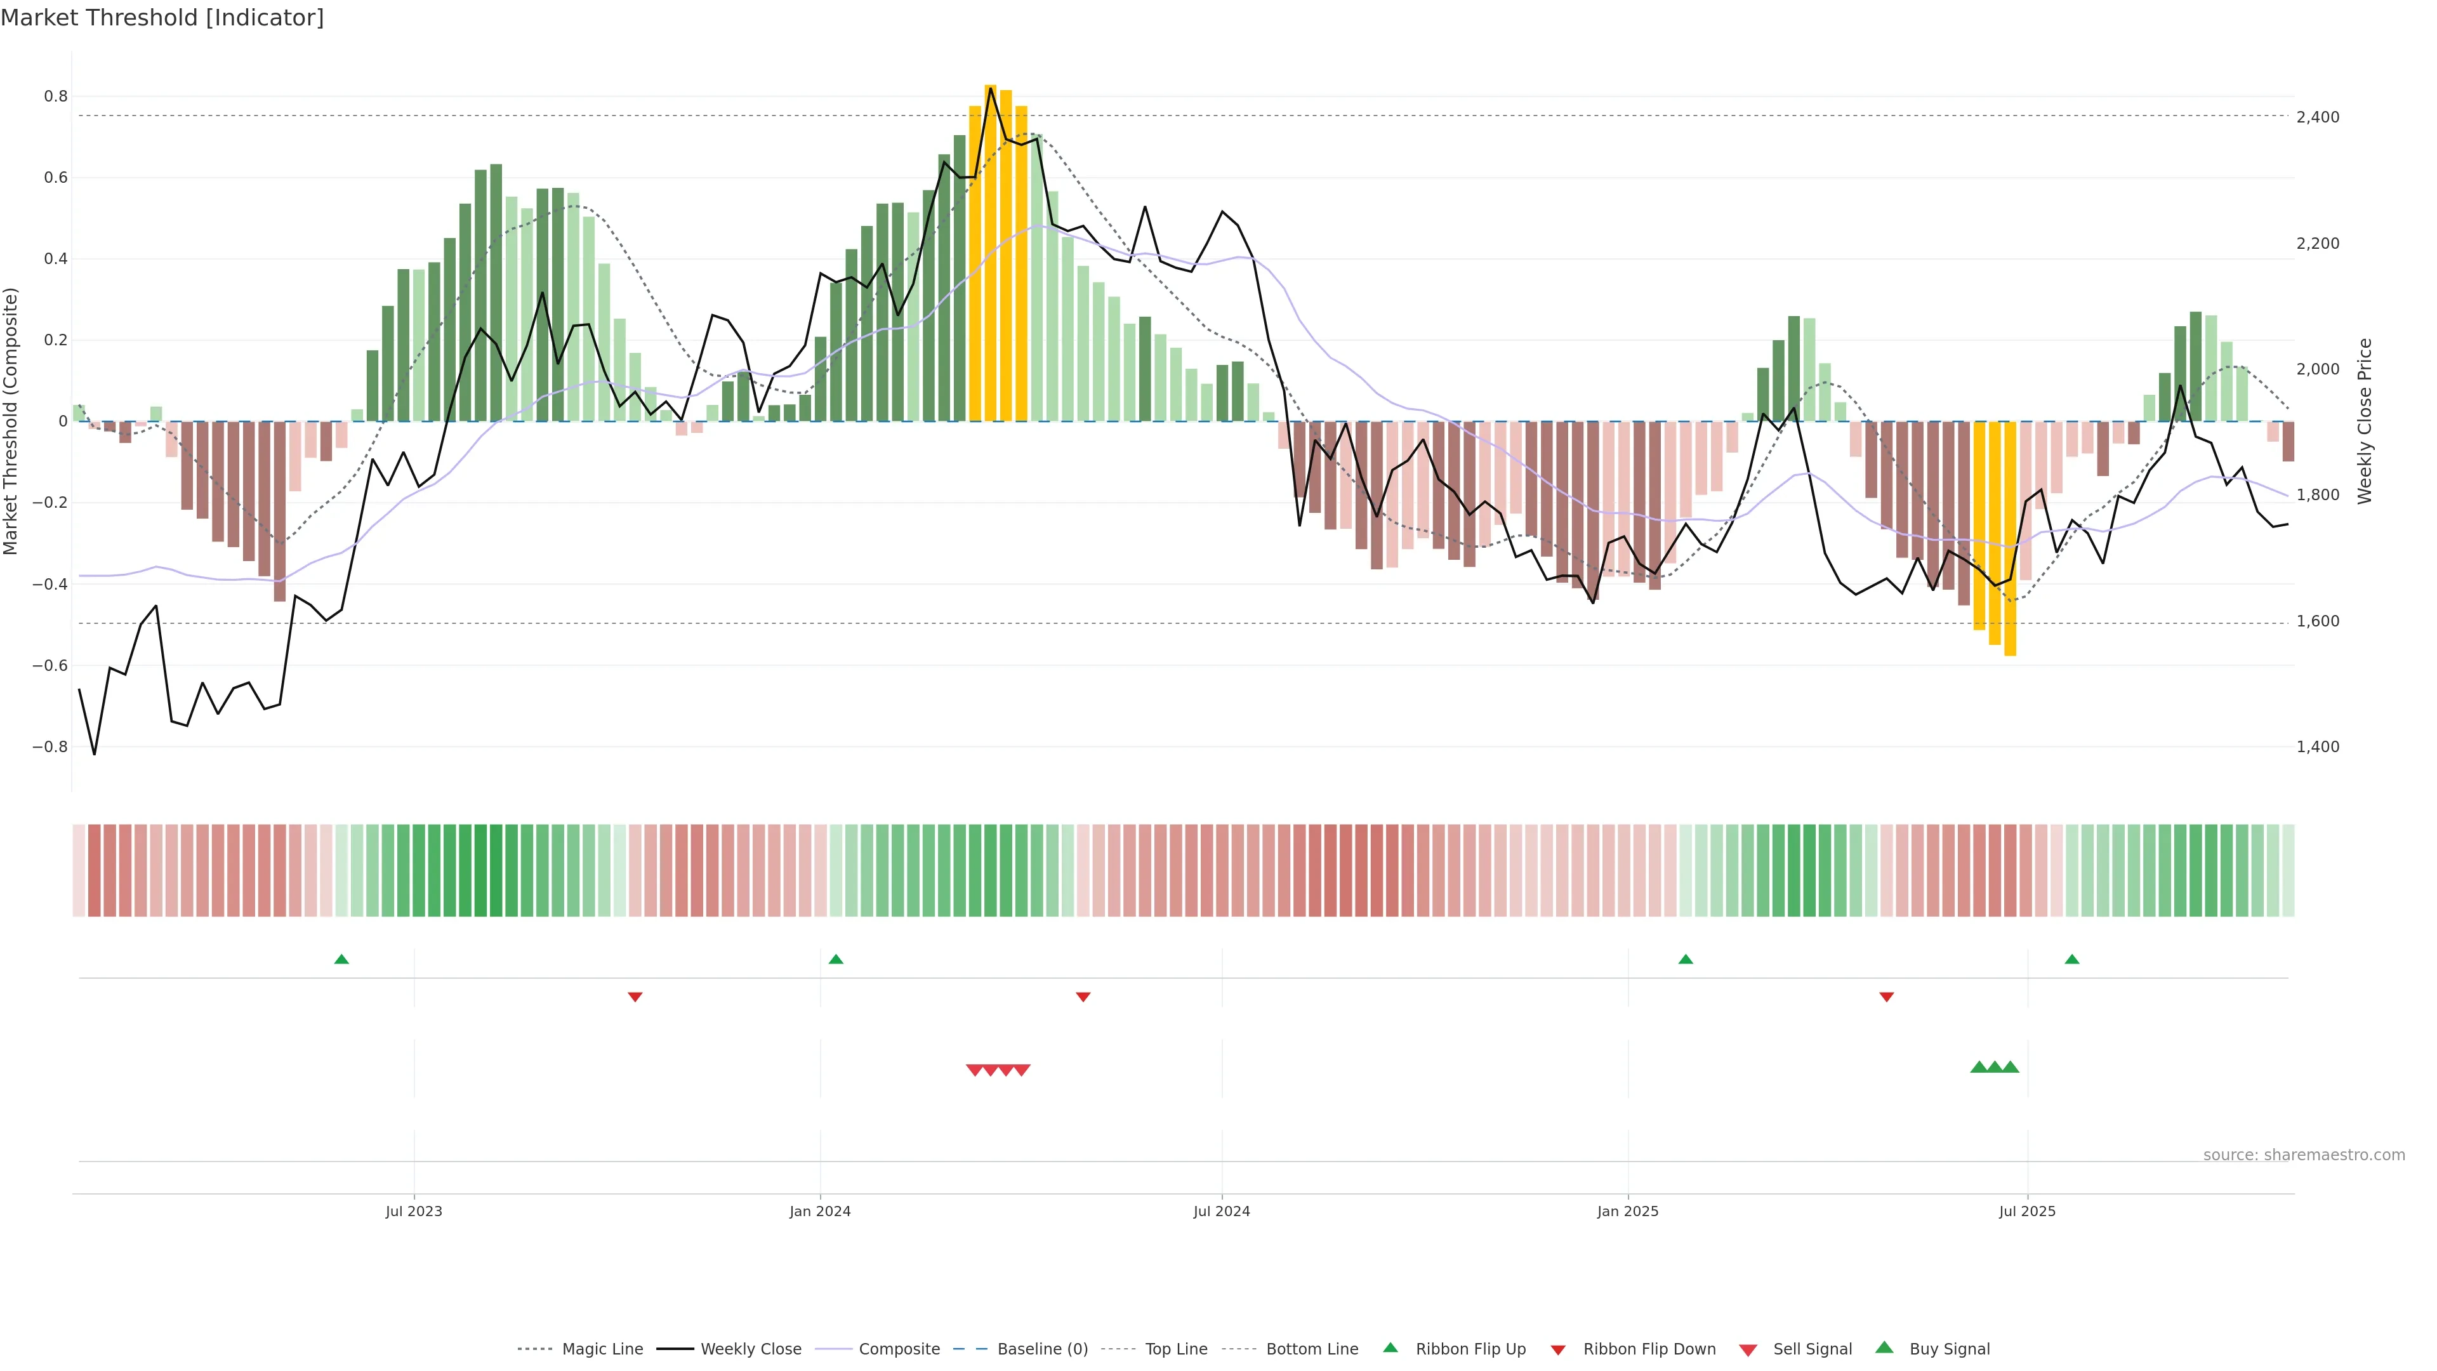Click the Market Threshold [Indicator] chart title
Image resolution: width=2437 pixels, height=1371 pixels.
tap(162, 18)
